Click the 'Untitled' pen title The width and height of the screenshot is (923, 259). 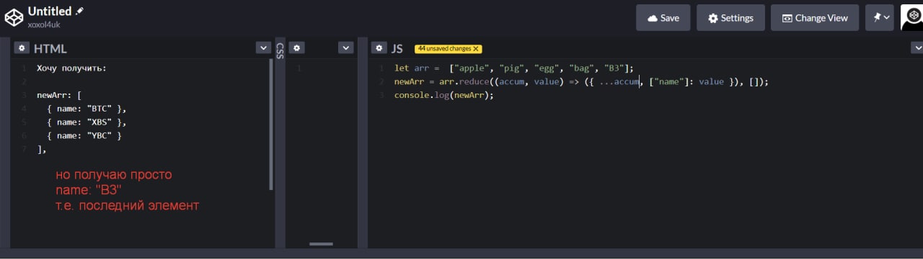pyautogui.click(x=50, y=11)
